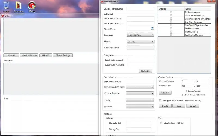This screenshot has height=136, width=218.
Task: Sort plugins by the Name column header
Action: click(198, 9)
